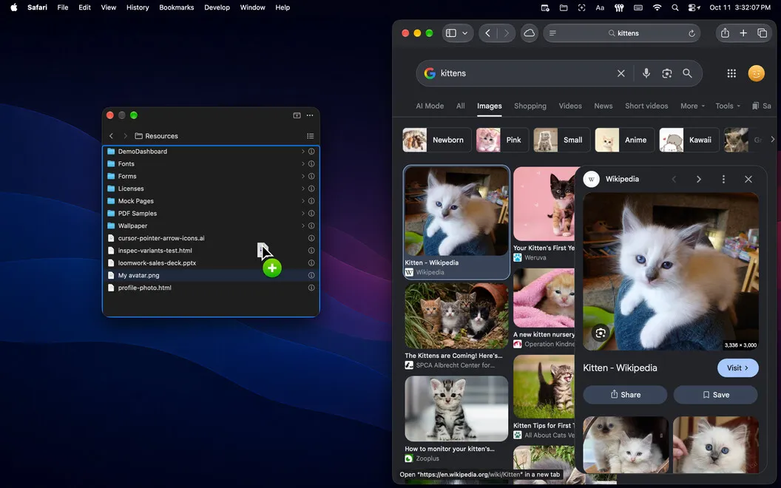Clear the Google search with X icon

coord(621,73)
